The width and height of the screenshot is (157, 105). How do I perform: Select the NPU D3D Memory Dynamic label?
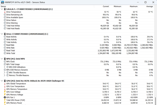click(17, 70)
